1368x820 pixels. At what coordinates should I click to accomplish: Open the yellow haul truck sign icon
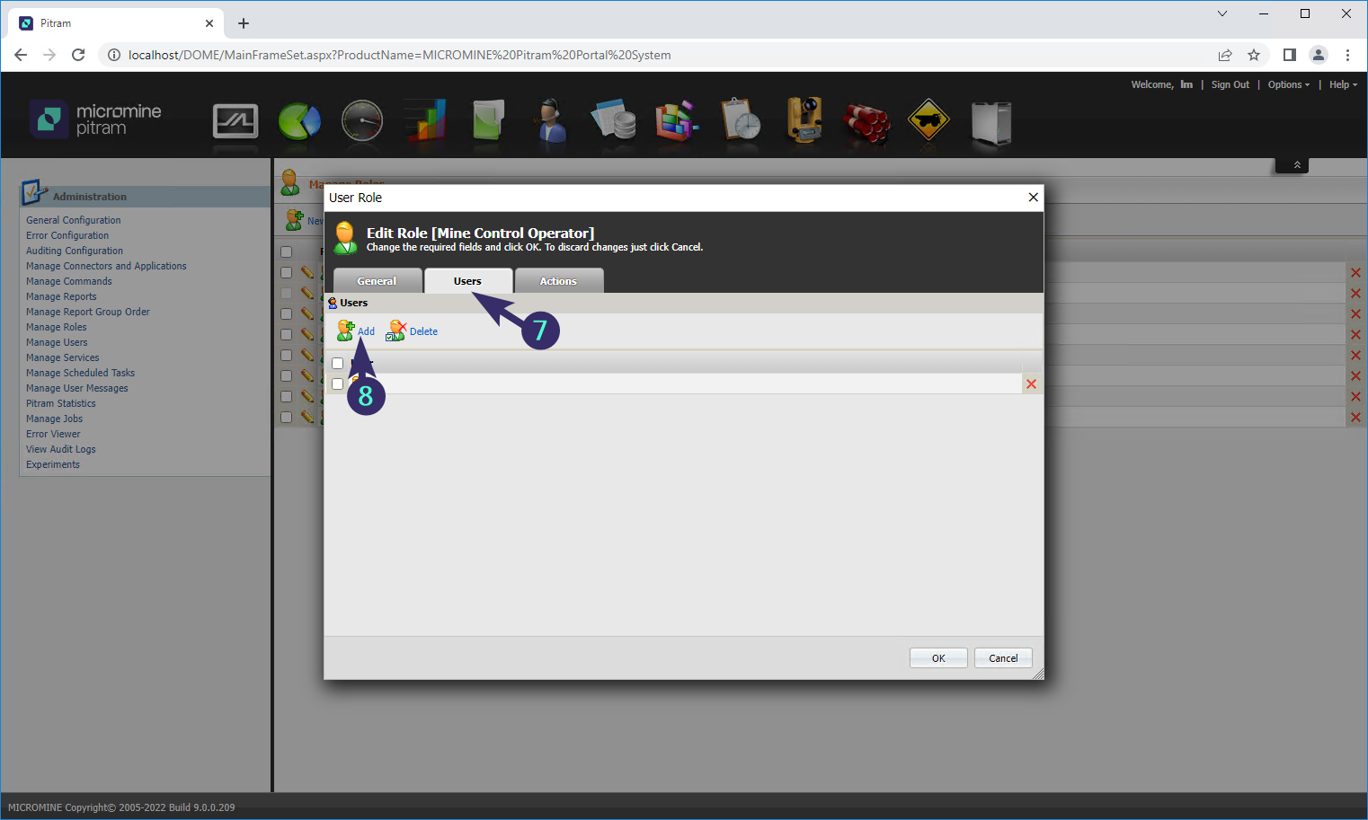928,121
